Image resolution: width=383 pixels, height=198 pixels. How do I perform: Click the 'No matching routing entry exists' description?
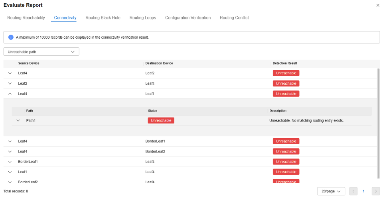tap(306, 120)
